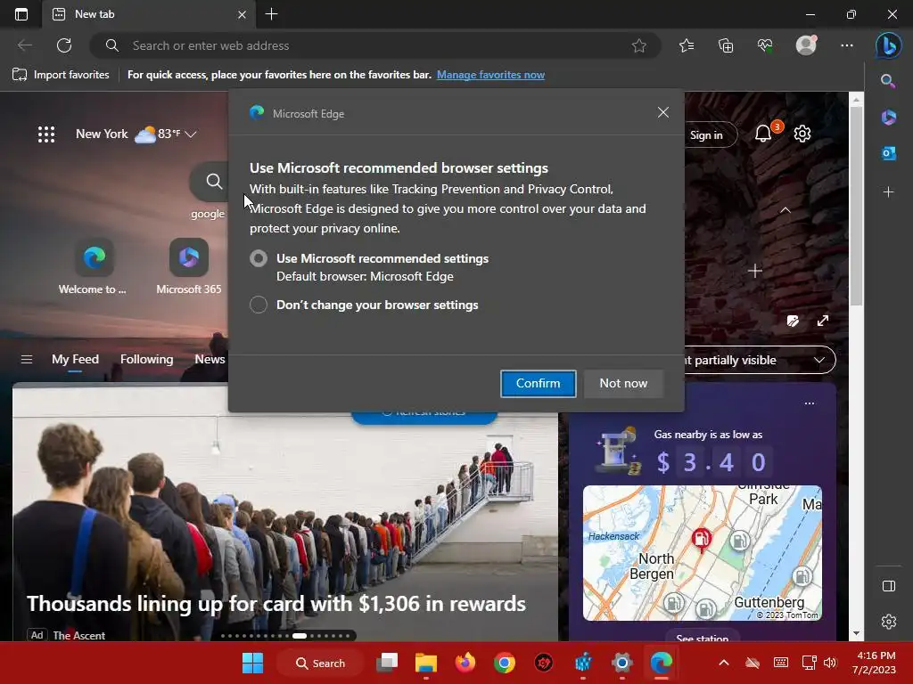
Task: Switch to the My Feed tab
Action: pyautogui.click(x=75, y=360)
